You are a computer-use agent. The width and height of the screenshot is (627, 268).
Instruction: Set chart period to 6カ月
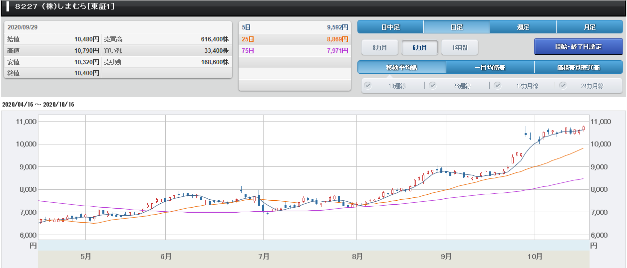click(x=420, y=47)
